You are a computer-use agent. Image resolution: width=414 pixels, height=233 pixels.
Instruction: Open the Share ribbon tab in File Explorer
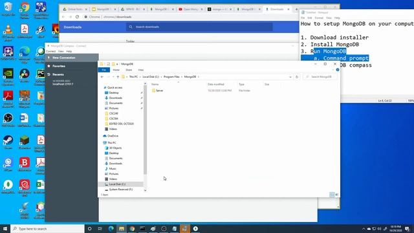click(x=129, y=70)
